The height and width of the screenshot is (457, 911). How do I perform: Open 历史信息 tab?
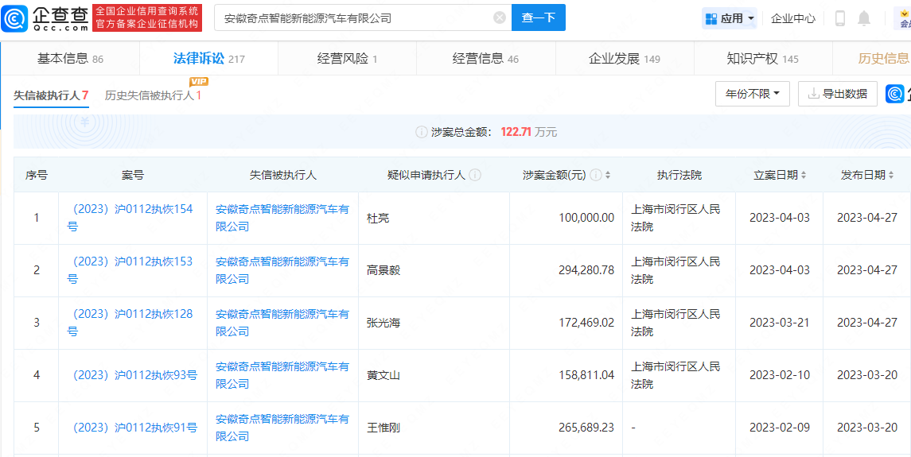883,58
